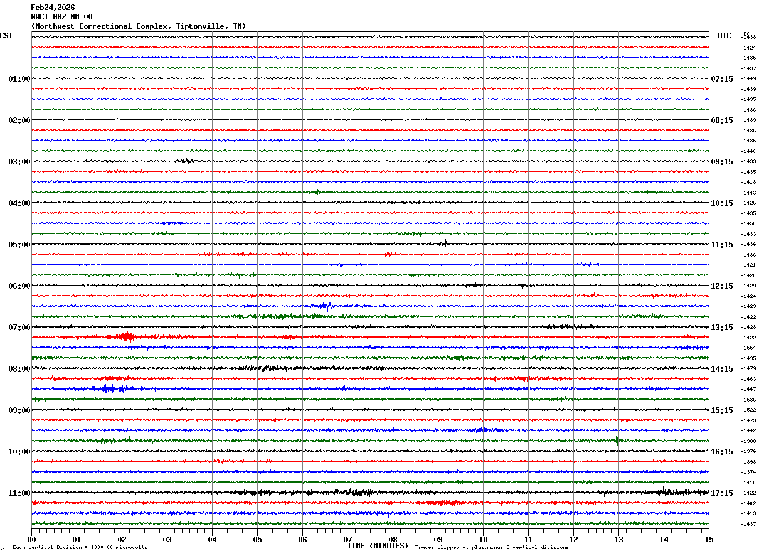Click the UTC column header
The width and height of the screenshot is (759, 556).
click(724, 36)
